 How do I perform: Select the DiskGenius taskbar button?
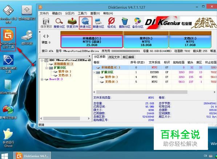pos(32,155)
